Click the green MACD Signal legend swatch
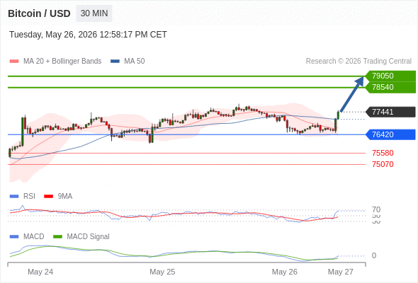Screen dimensions: 418x283 [x=57, y=237]
